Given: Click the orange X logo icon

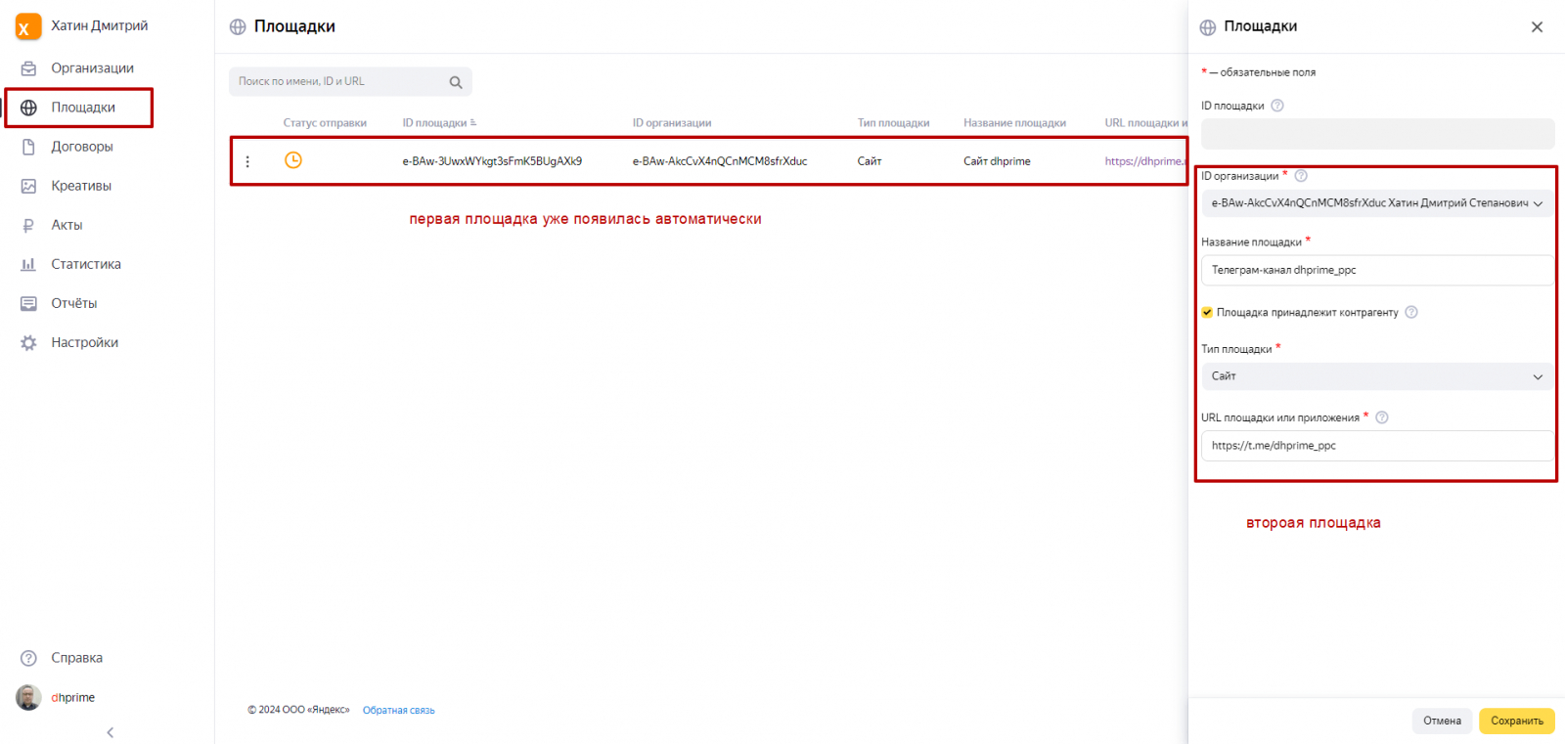Looking at the screenshot, I should click(x=28, y=26).
